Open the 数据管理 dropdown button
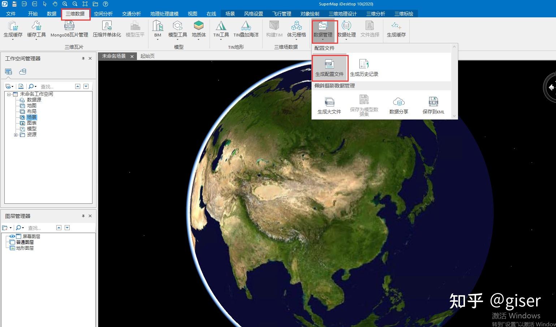The width and height of the screenshot is (556, 327). coord(323,30)
